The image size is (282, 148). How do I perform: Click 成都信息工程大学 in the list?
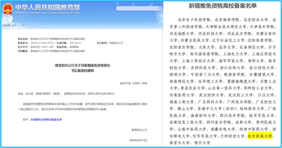point(186,122)
